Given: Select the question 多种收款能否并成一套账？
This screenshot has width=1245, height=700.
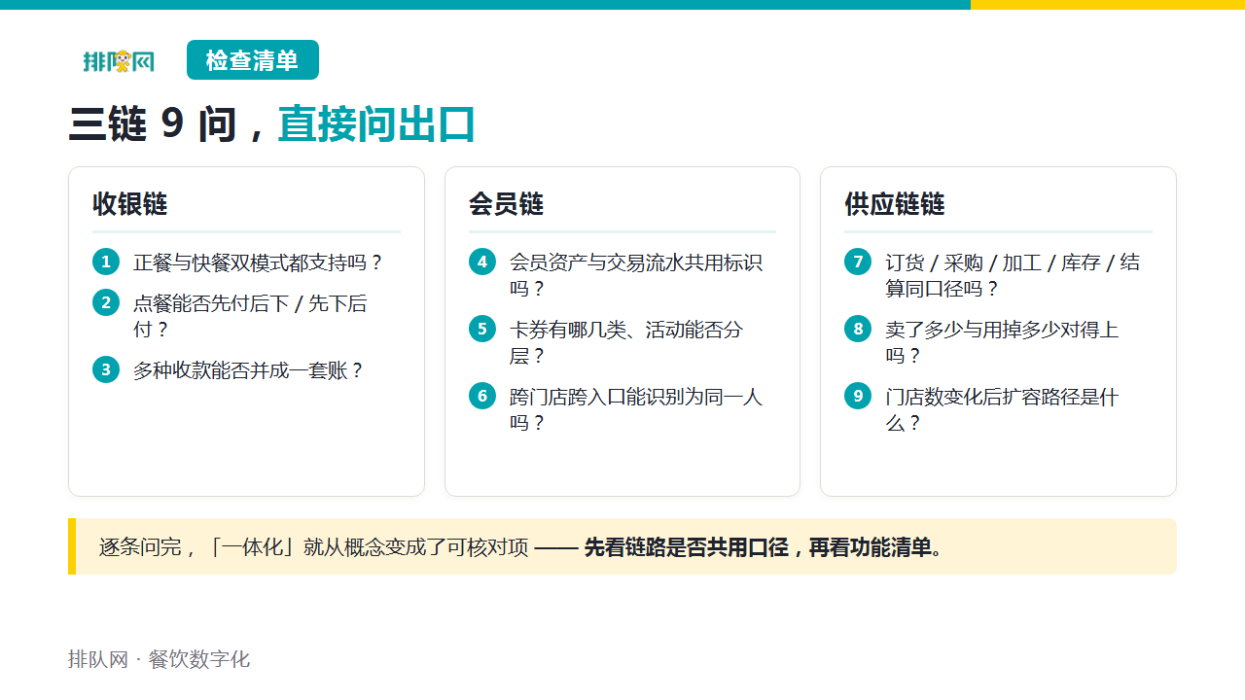Looking at the screenshot, I should click(250, 370).
